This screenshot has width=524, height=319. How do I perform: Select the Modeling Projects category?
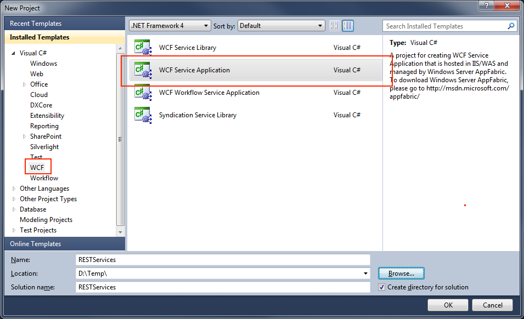[x=46, y=220]
